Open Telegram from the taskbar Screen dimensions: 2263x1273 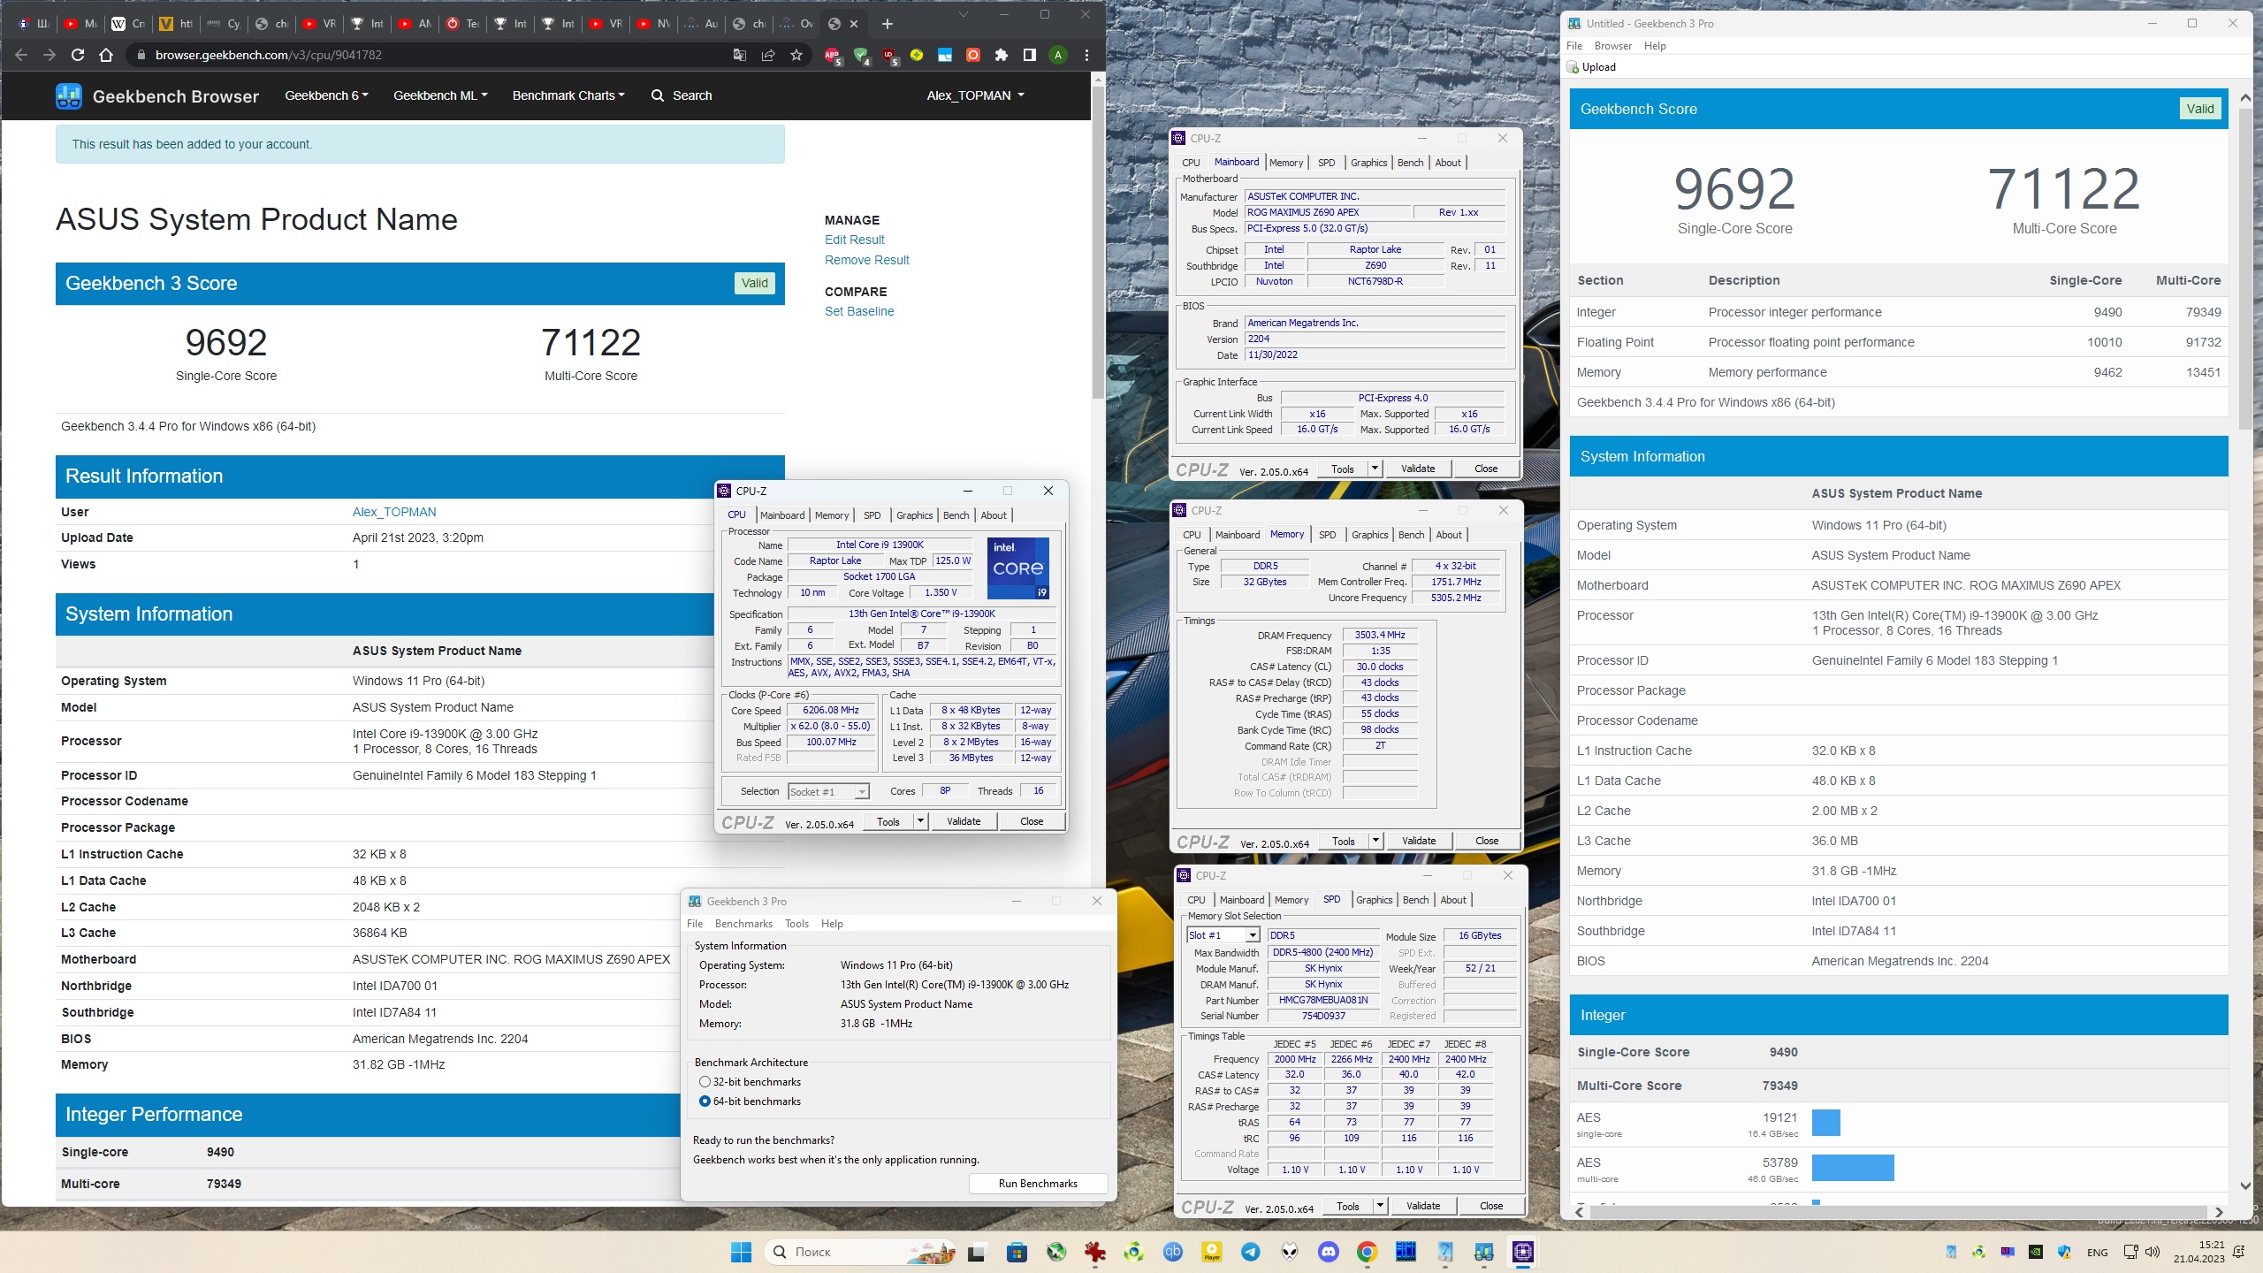[1251, 1252]
